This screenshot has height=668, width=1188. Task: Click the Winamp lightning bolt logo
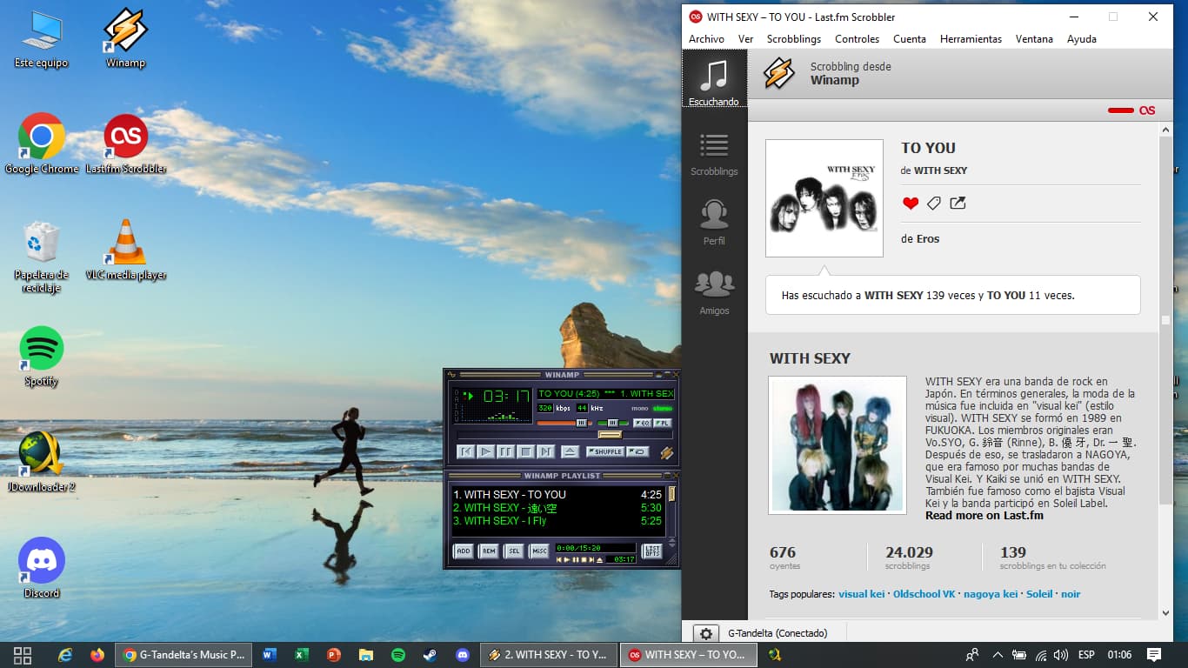(x=667, y=452)
